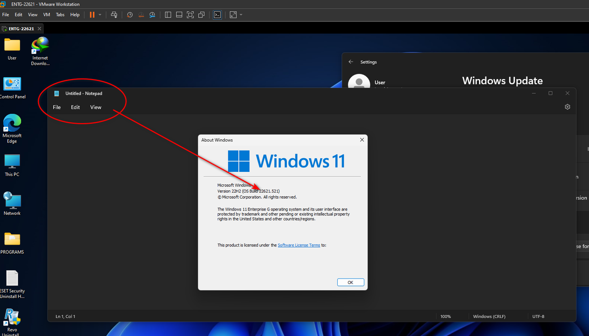Open the snapshot manager icon

[x=152, y=15]
